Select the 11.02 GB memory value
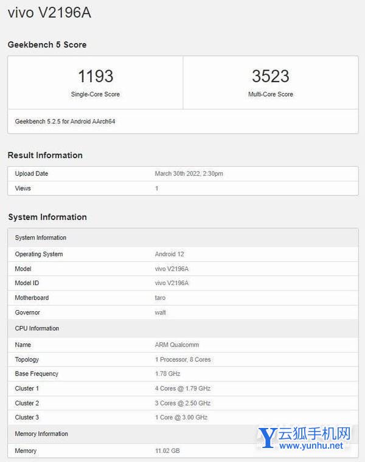This screenshot has height=462, width=365. point(167,451)
